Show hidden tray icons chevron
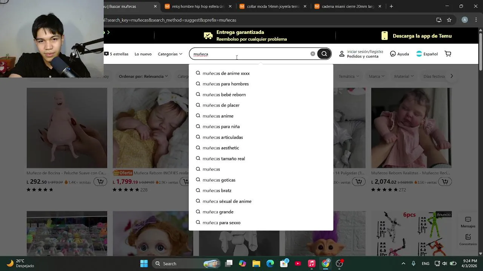 point(403,263)
